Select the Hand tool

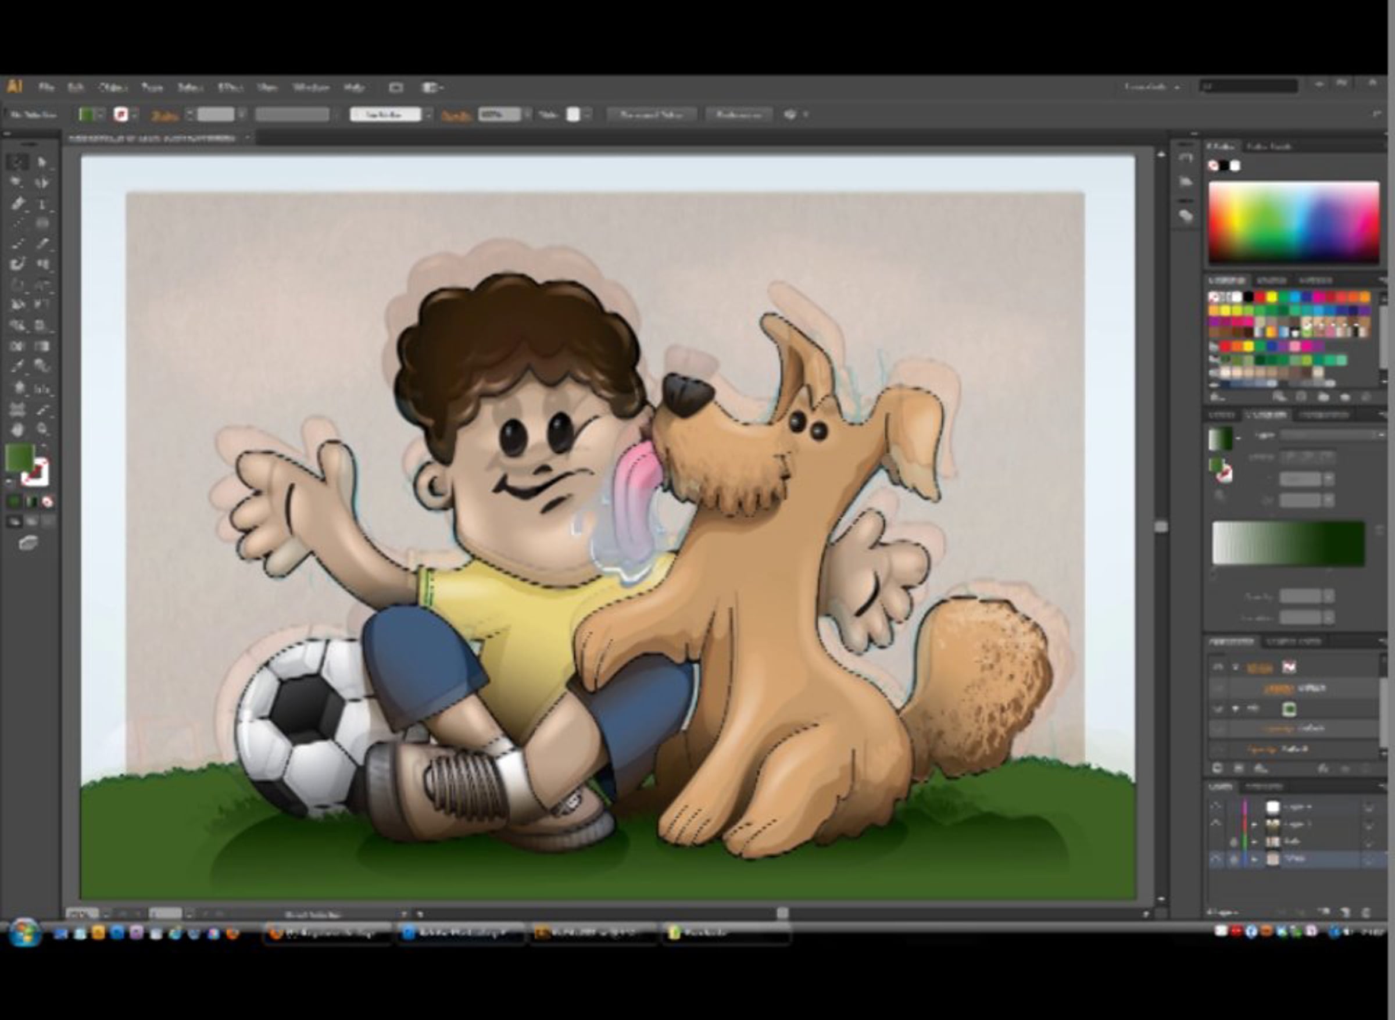(17, 429)
